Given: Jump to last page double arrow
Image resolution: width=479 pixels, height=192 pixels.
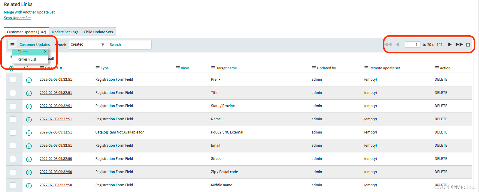Looking at the screenshot, I should coord(459,44).
